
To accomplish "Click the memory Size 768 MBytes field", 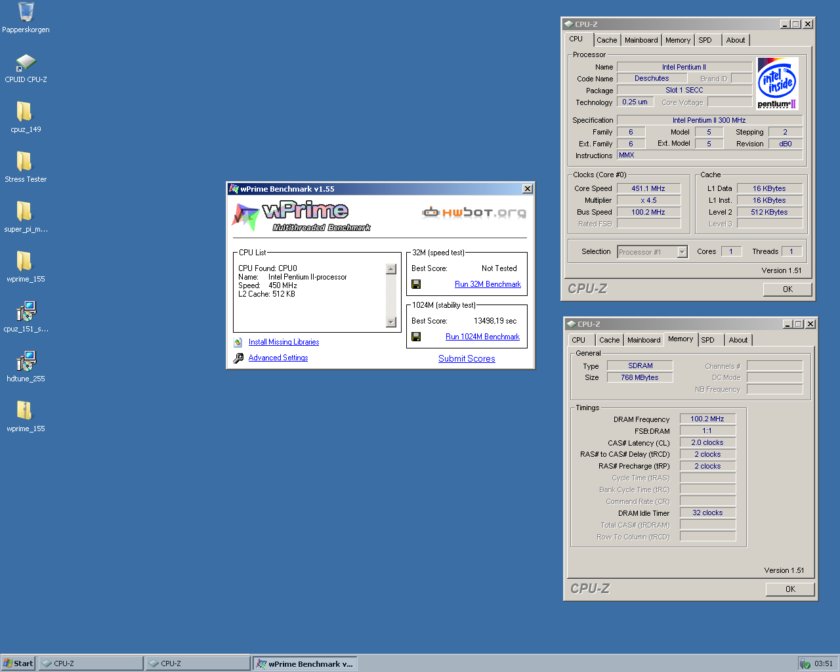I will tap(640, 377).
